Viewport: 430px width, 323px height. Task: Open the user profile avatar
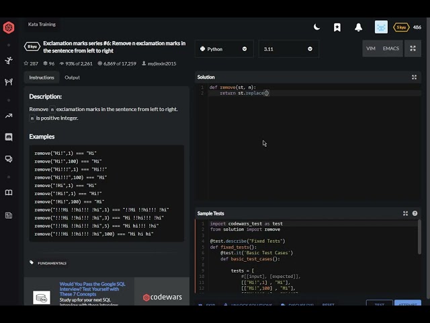tap(381, 27)
